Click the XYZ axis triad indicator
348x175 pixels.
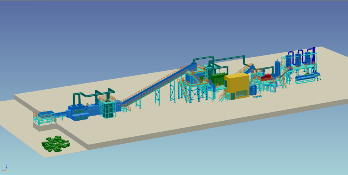click(x=6, y=168)
